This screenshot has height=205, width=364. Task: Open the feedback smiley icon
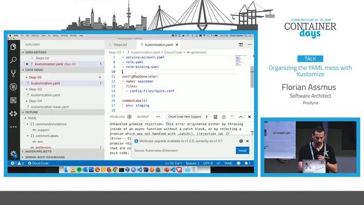click(x=238, y=163)
